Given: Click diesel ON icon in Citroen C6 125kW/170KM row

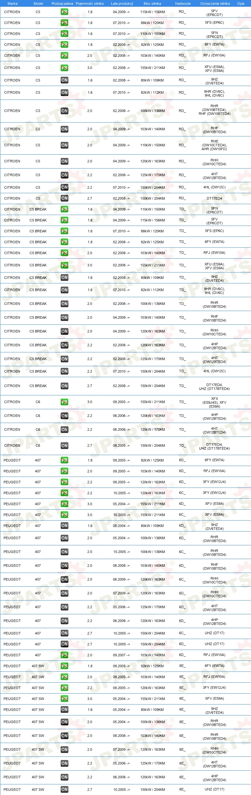Looking at the screenshot, I should click(65, 430).
